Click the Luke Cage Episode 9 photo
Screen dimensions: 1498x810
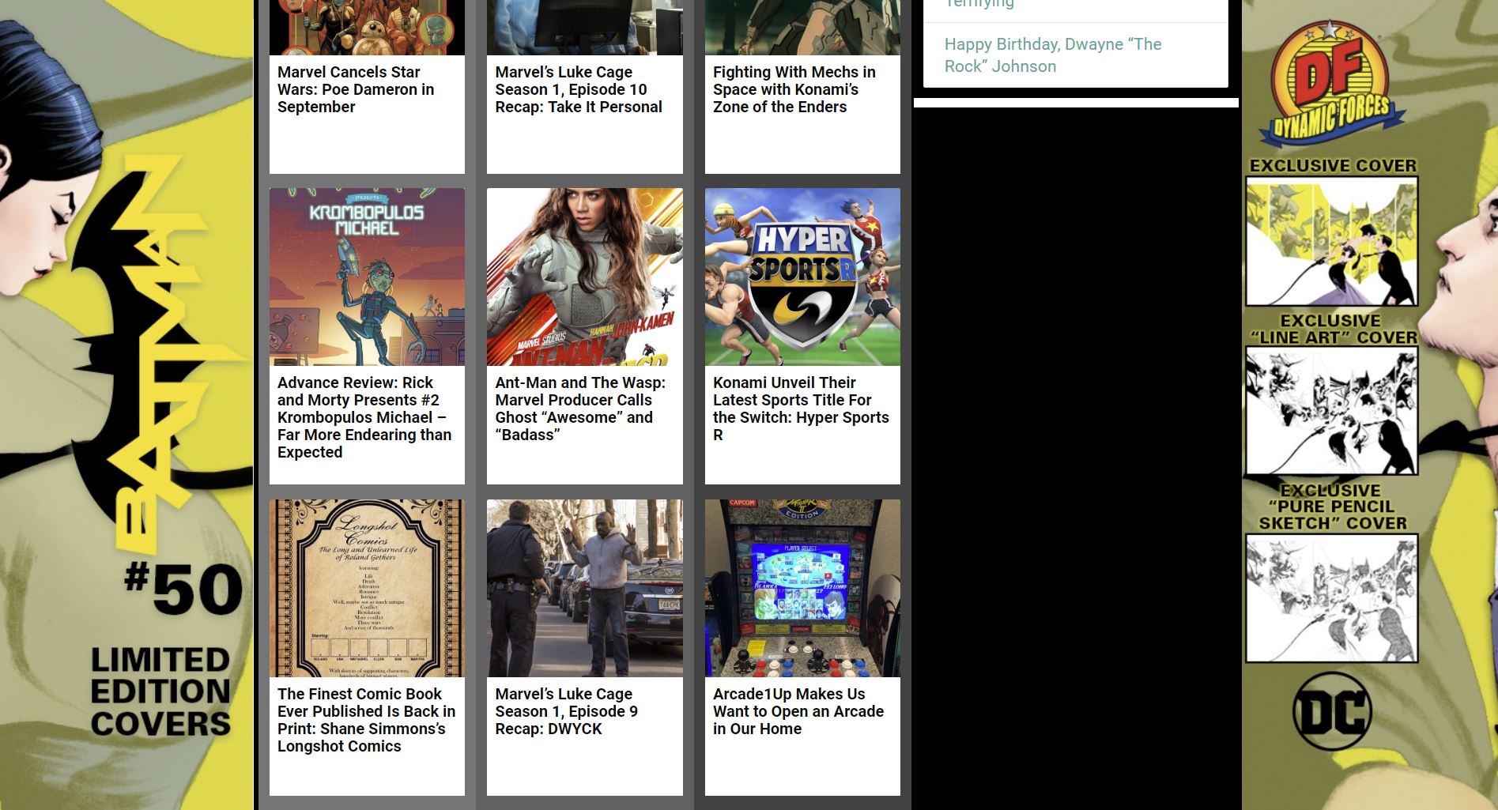[584, 588]
